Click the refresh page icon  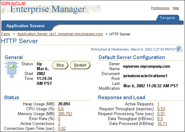[179, 49]
